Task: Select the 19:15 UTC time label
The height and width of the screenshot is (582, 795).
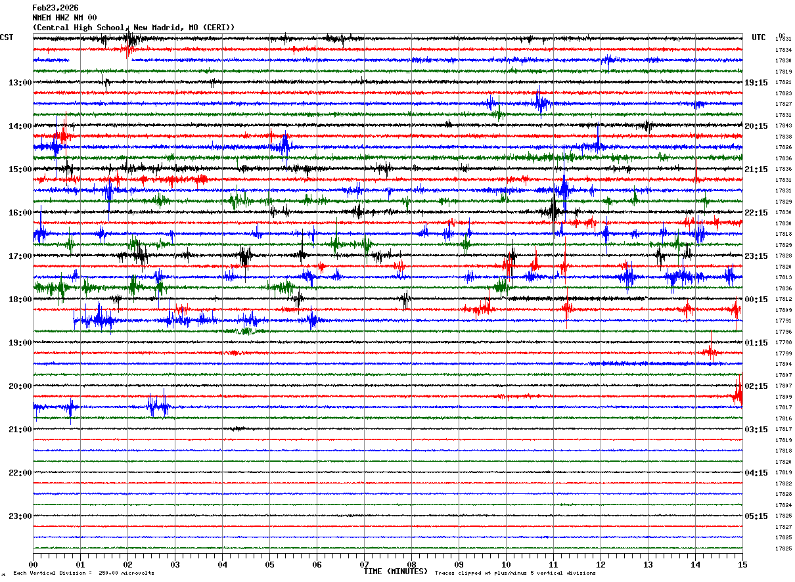Action: click(x=756, y=83)
